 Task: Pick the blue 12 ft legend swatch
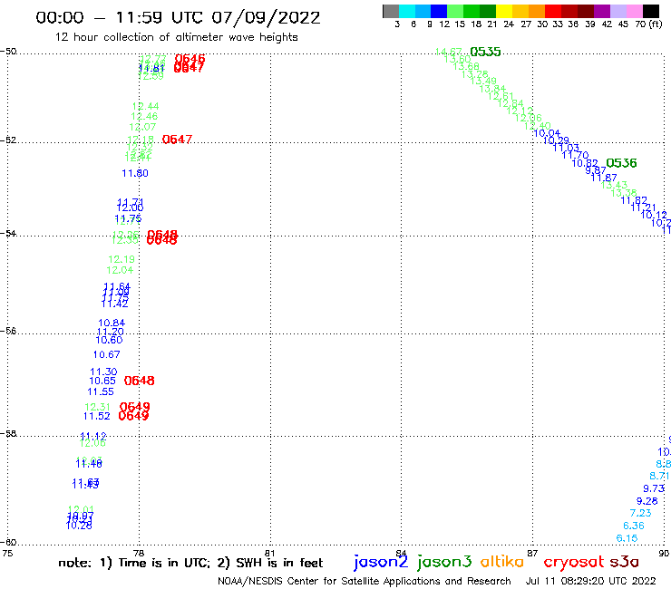point(439,11)
